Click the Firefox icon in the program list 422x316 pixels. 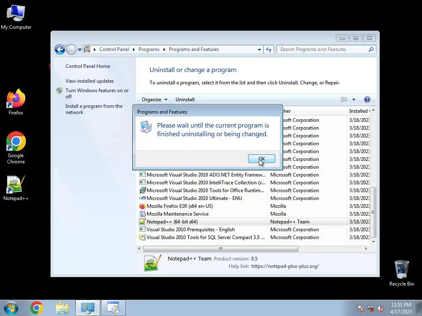(142, 206)
